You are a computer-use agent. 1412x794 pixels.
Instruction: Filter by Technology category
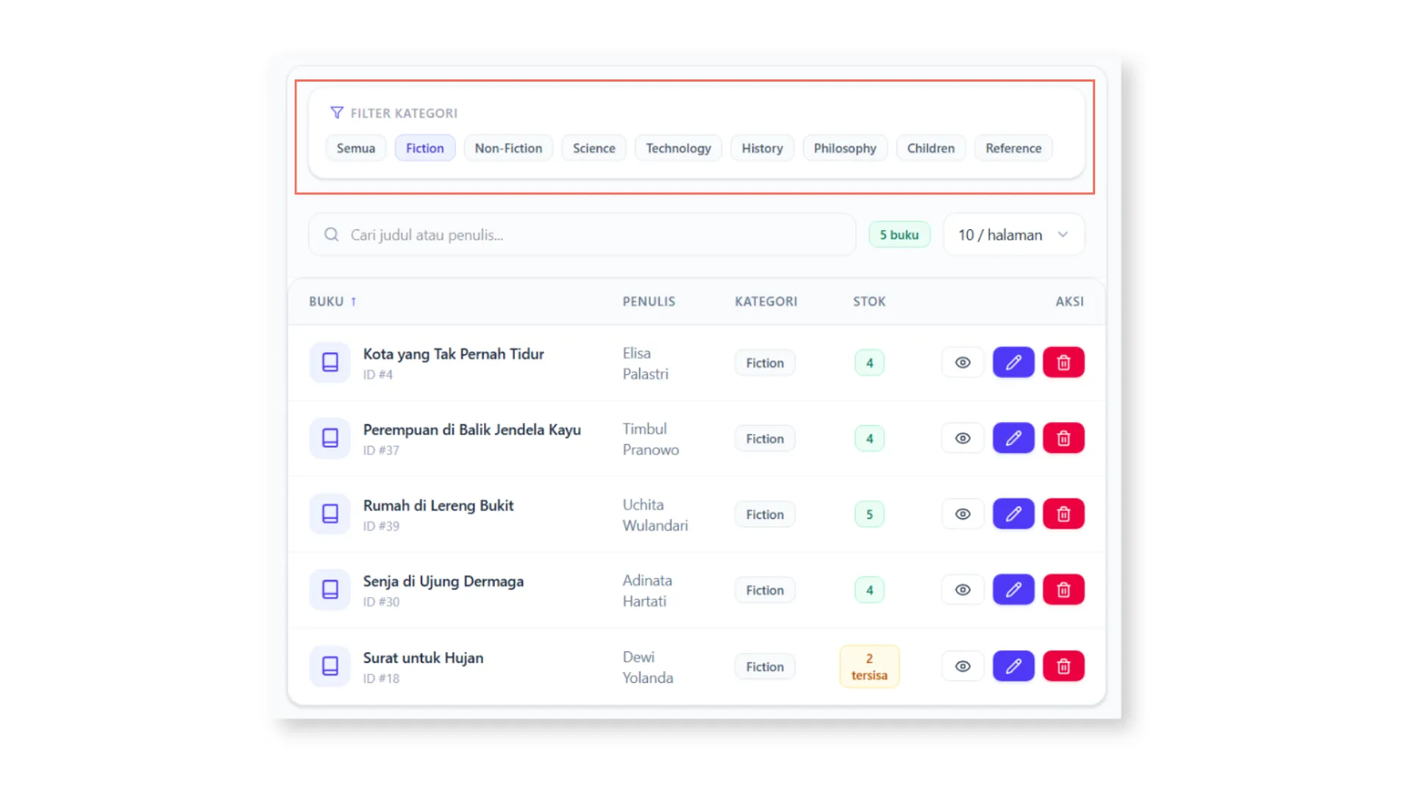[x=679, y=148]
